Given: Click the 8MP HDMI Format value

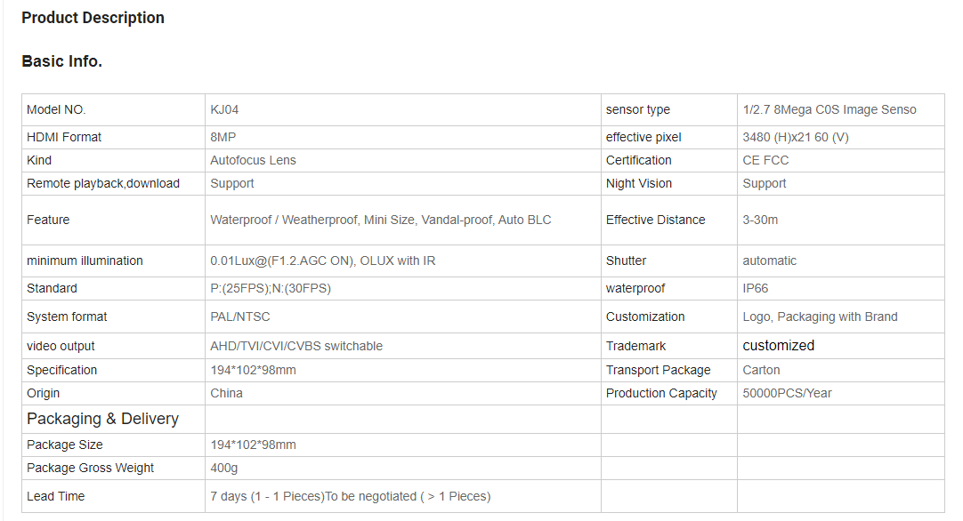Looking at the screenshot, I should (223, 137).
